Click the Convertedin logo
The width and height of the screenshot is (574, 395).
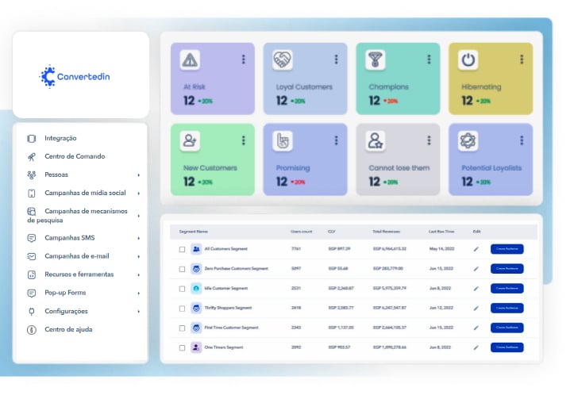click(x=75, y=76)
